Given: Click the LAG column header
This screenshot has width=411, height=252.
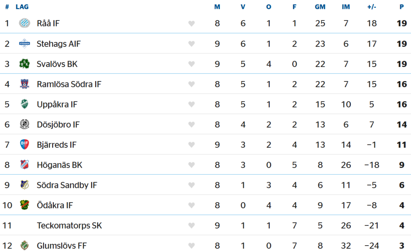Looking at the screenshot, I should [22, 7].
